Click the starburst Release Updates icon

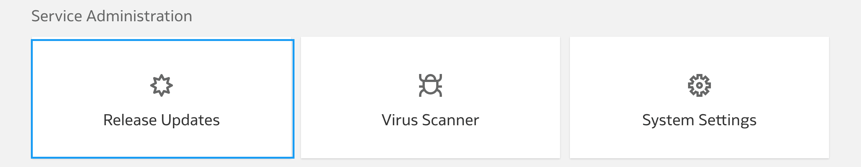click(162, 85)
